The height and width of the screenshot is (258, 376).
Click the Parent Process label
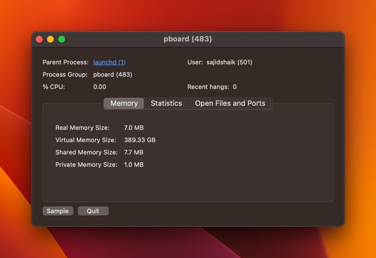(65, 62)
